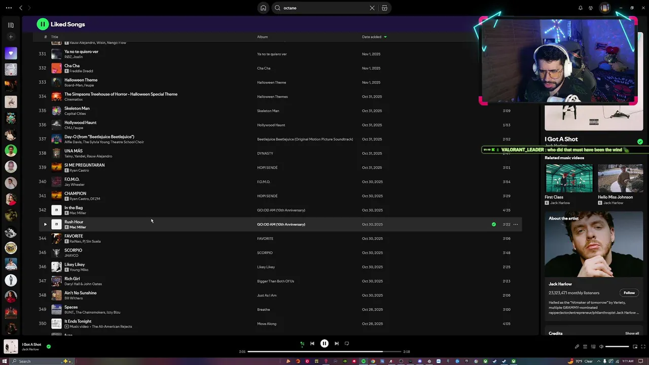The width and height of the screenshot is (649, 365).
Task: Open Bigger Than Both Of Us album link
Action: pyautogui.click(x=275, y=281)
